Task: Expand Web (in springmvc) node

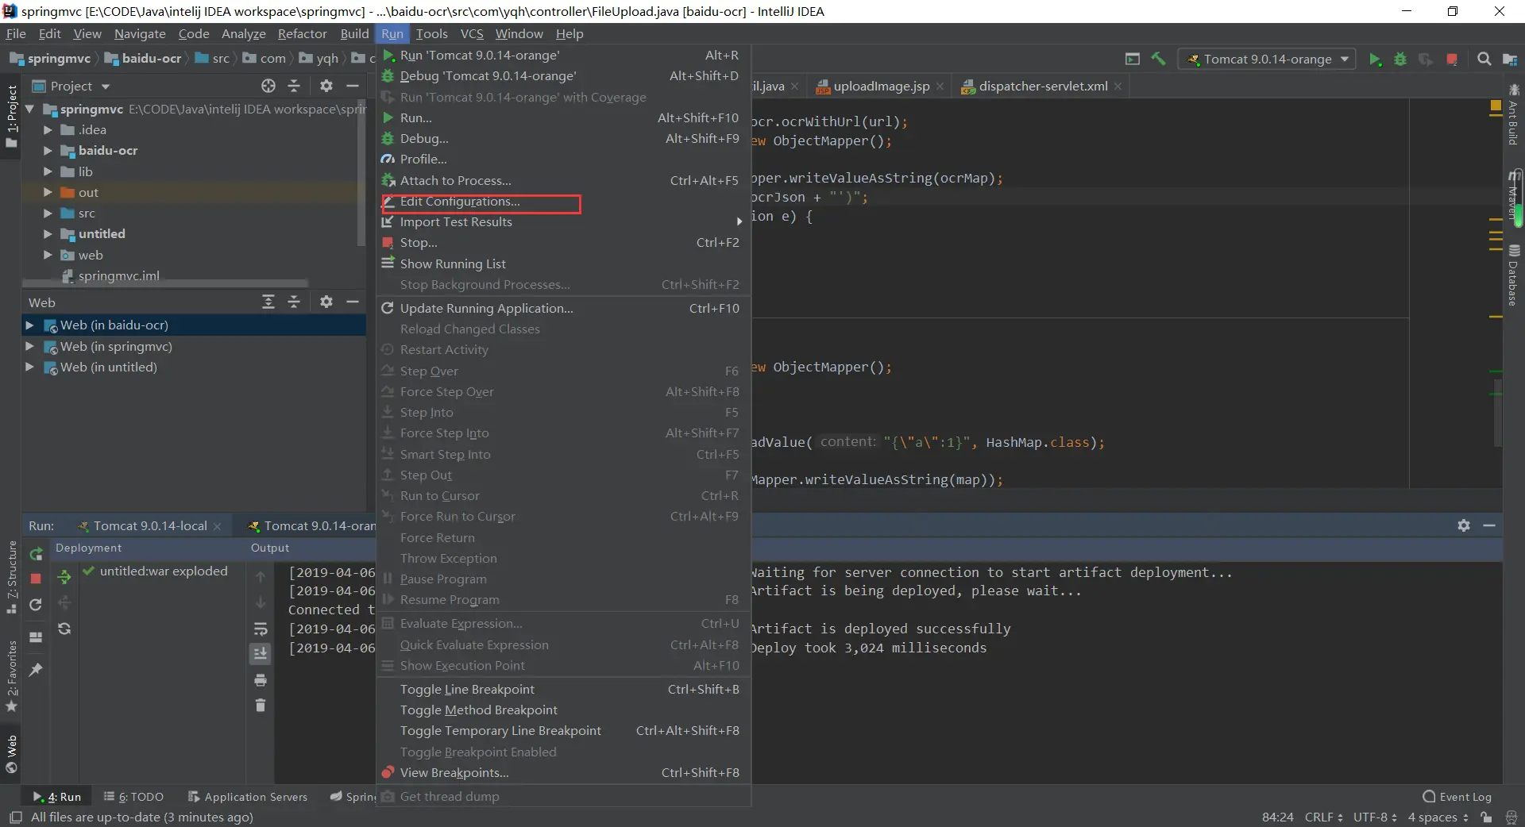Action: (29, 346)
